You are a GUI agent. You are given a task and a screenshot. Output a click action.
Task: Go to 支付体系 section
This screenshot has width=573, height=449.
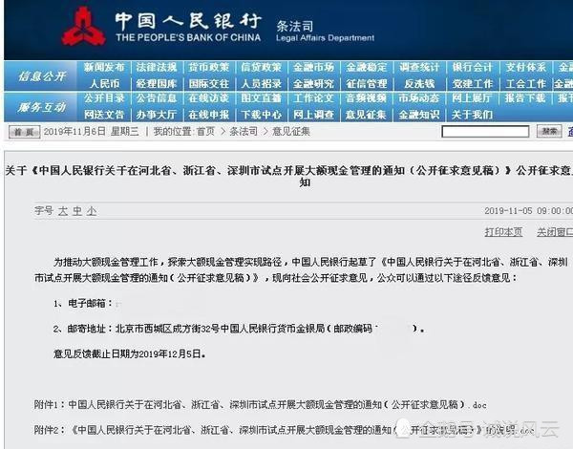[525, 67]
